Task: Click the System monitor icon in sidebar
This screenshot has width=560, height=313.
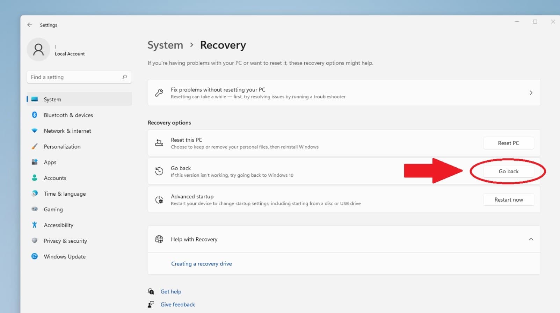Action: (35, 99)
